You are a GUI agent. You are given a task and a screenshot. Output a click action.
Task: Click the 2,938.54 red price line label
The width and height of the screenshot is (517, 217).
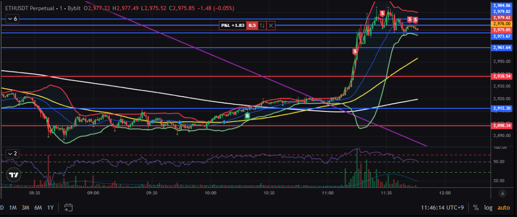502,76
